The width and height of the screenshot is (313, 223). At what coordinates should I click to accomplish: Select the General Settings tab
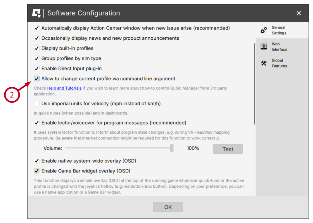tap(279, 30)
